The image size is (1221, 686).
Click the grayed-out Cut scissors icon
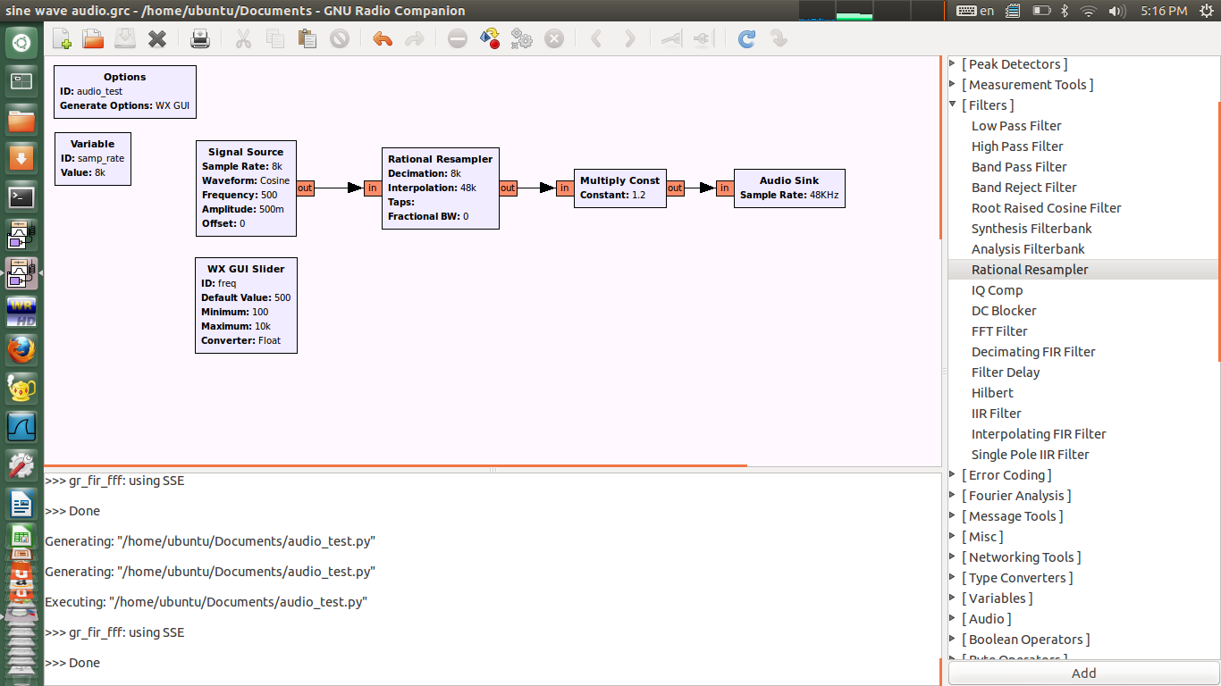pyautogui.click(x=243, y=39)
